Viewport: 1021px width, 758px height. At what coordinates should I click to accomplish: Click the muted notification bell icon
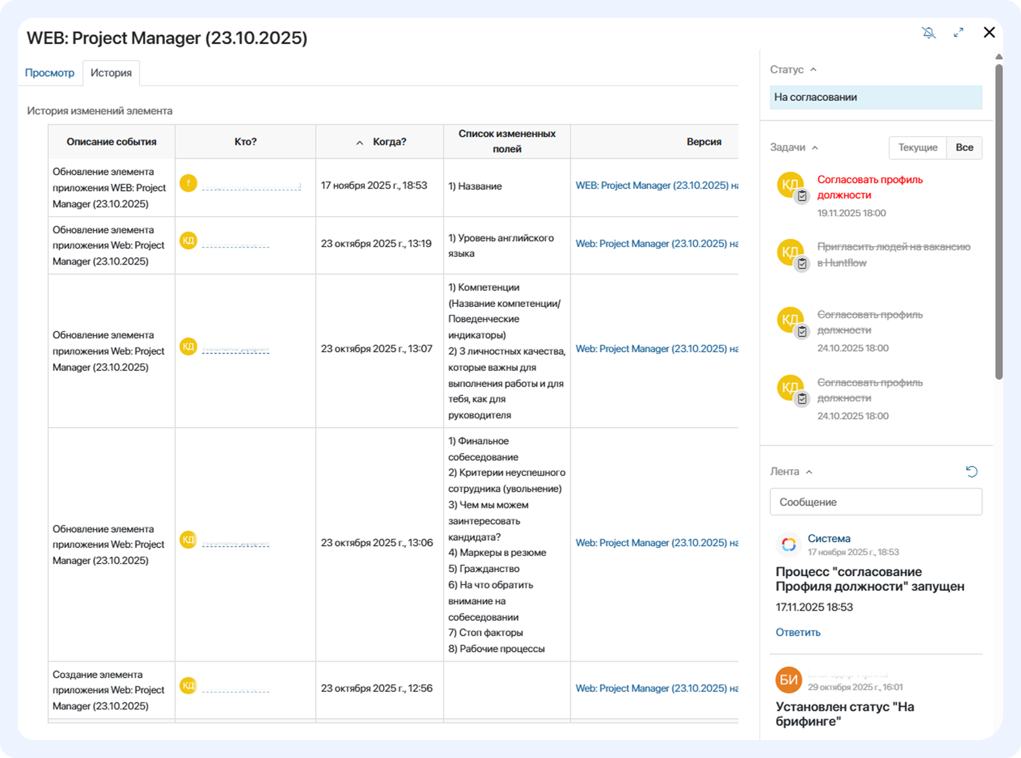pyautogui.click(x=928, y=33)
